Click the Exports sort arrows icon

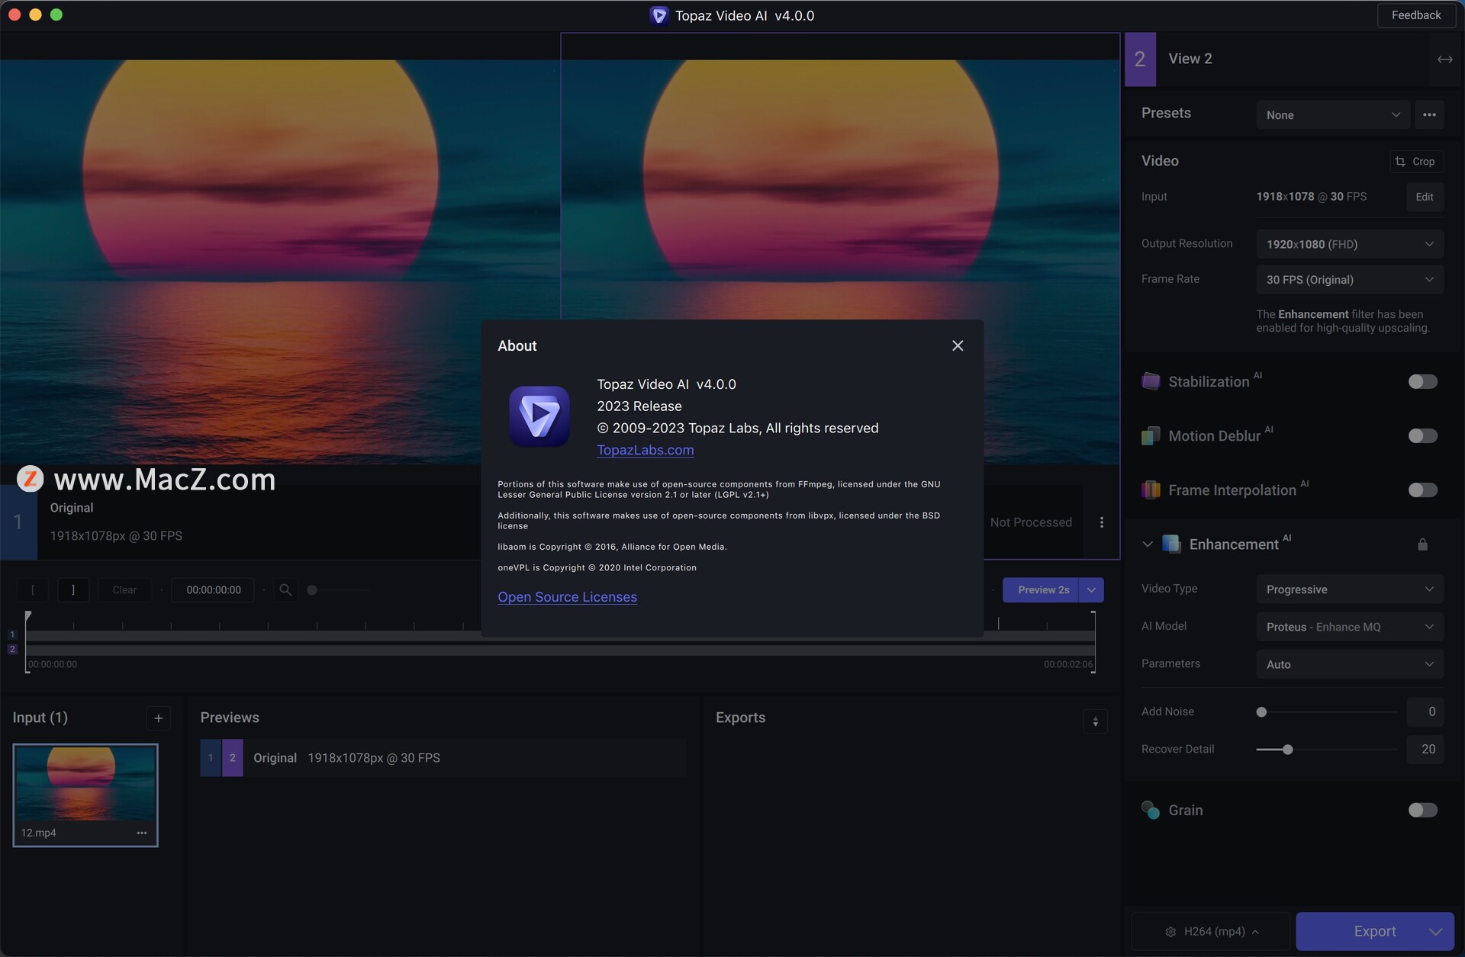click(x=1095, y=721)
